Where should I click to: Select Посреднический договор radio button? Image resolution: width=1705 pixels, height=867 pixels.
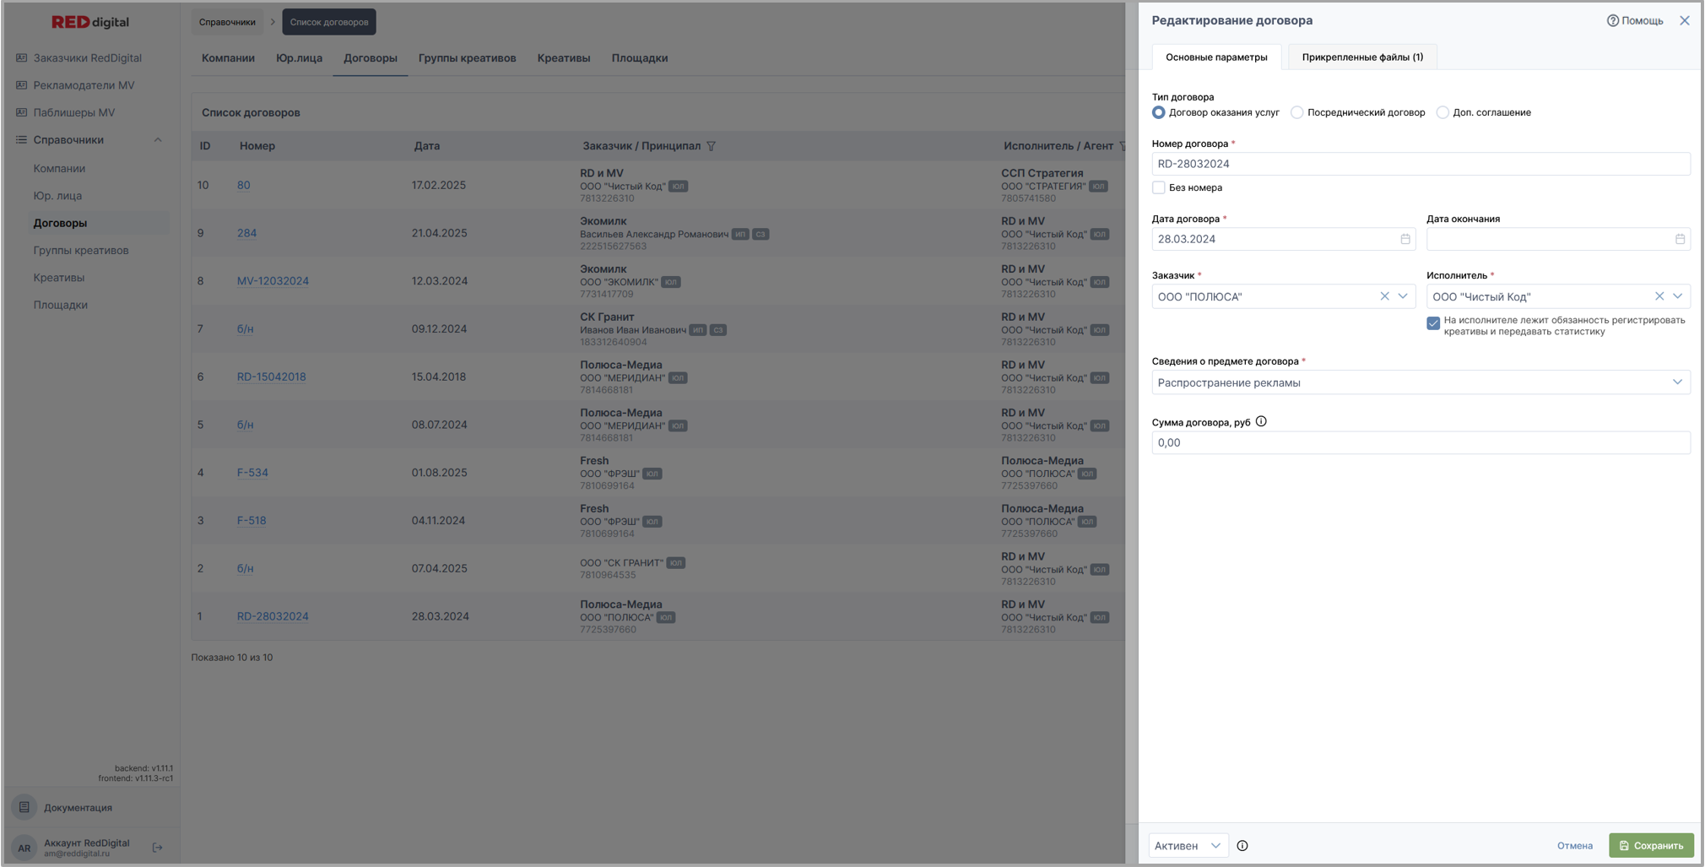(1297, 112)
